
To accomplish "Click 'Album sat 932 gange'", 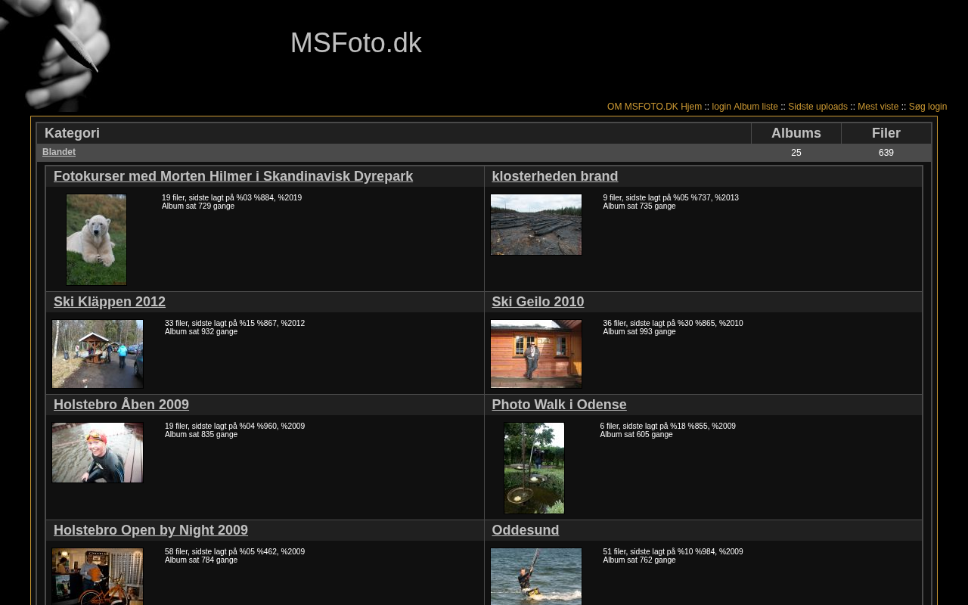I will tap(201, 332).
